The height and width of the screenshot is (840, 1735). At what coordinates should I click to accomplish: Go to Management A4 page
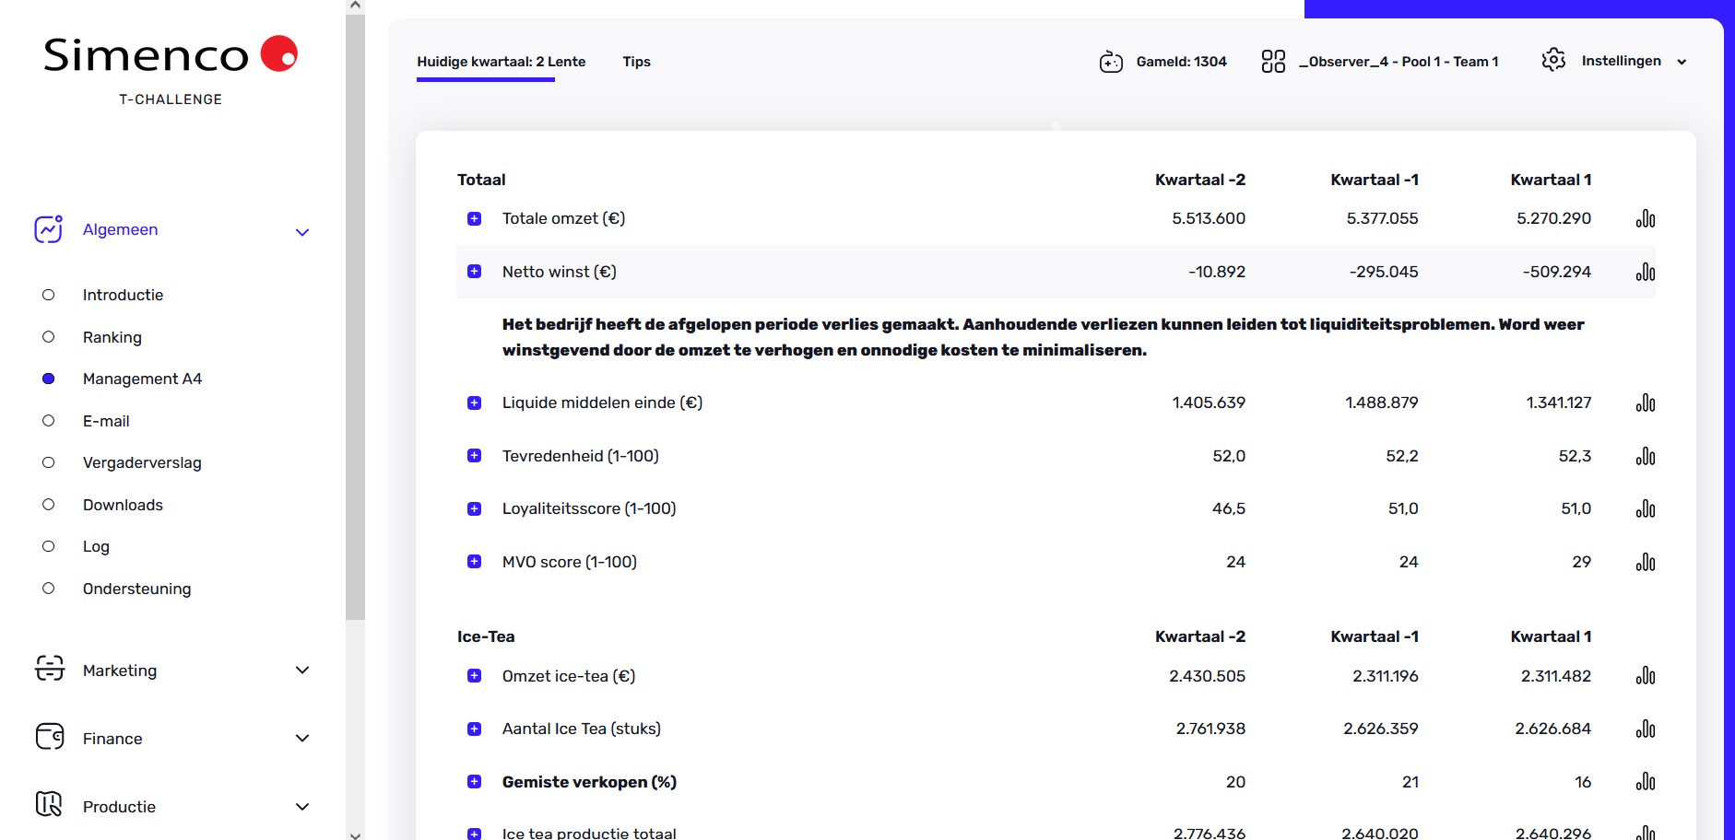(x=142, y=379)
